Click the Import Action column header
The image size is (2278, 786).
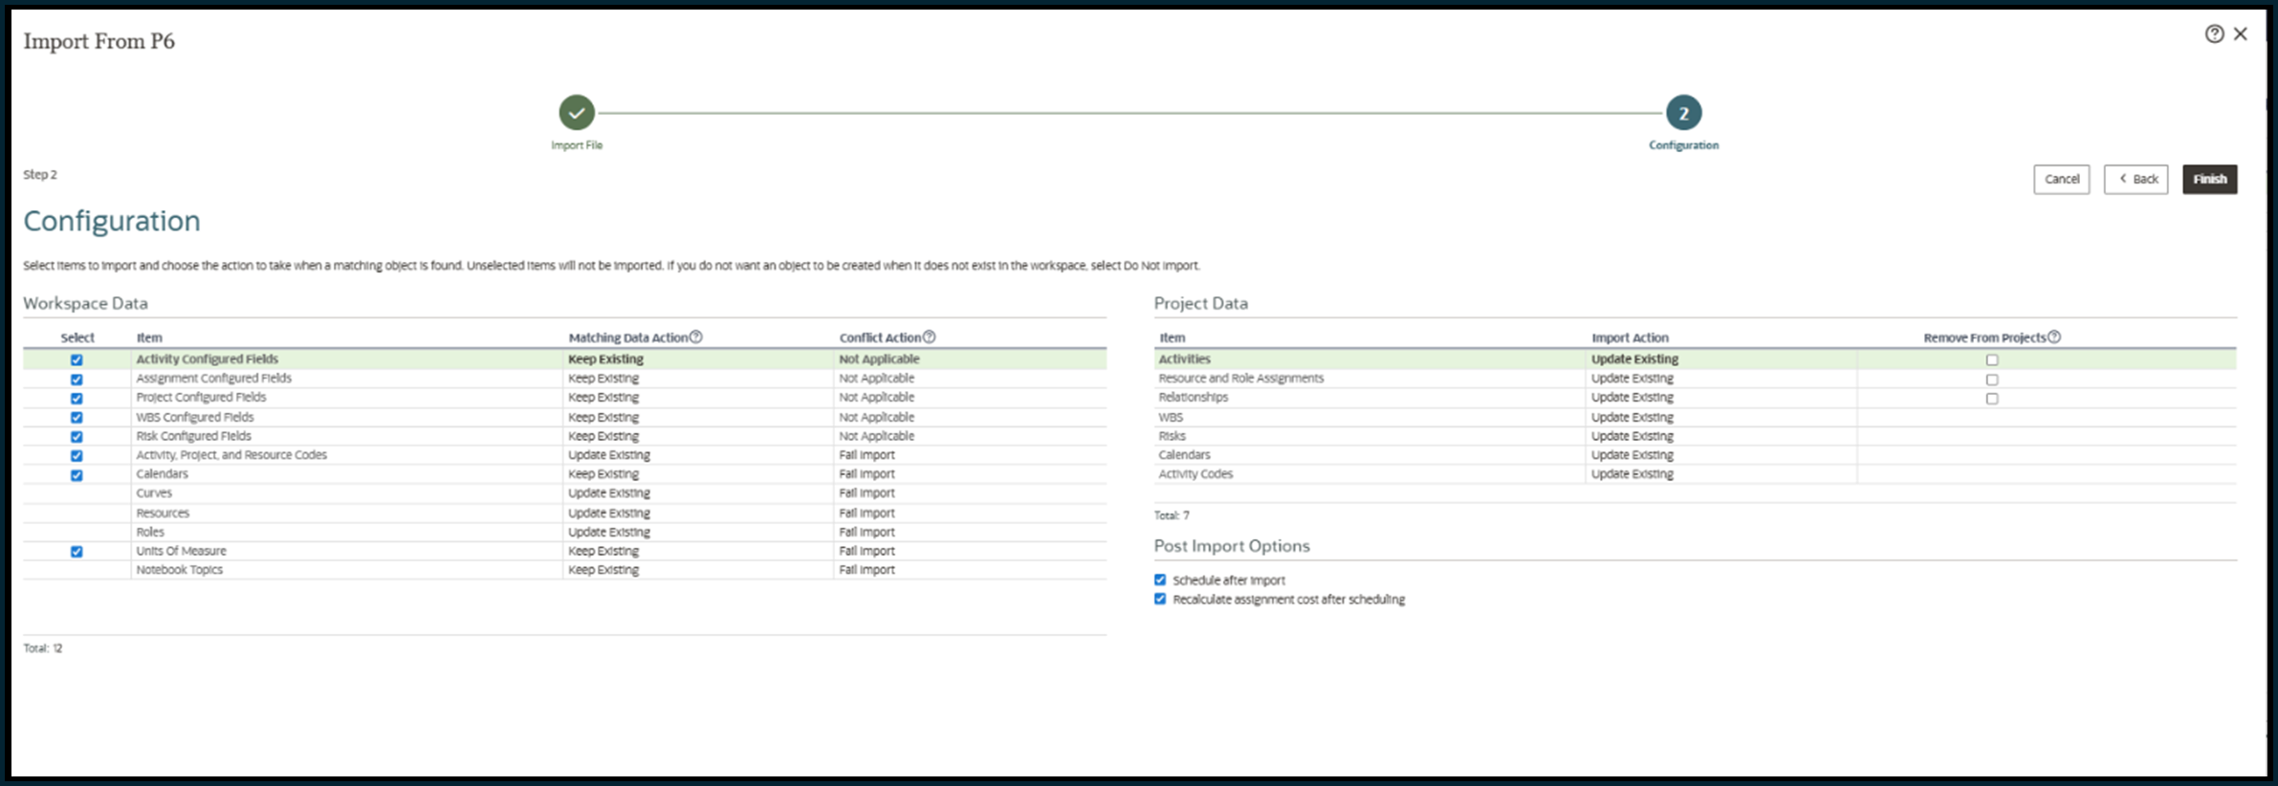tap(1630, 338)
